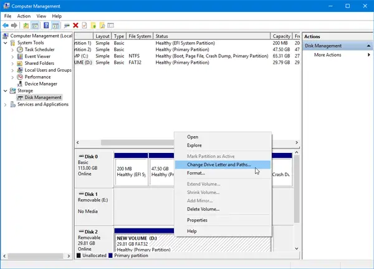Toggle the Show/Hide Console Tree icon
Image resolution: width=374 pixels, height=269 pixels.
35,26
